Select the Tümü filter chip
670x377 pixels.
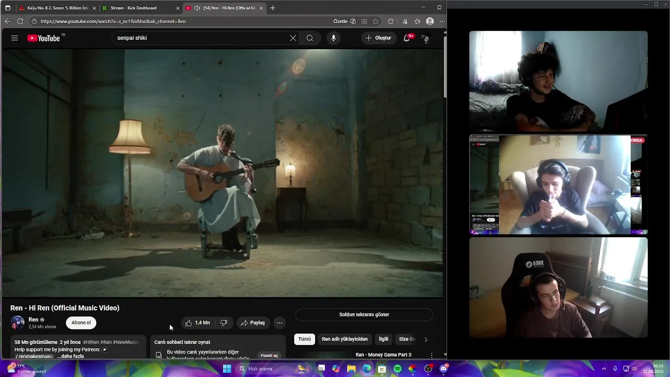pos(305,339)
